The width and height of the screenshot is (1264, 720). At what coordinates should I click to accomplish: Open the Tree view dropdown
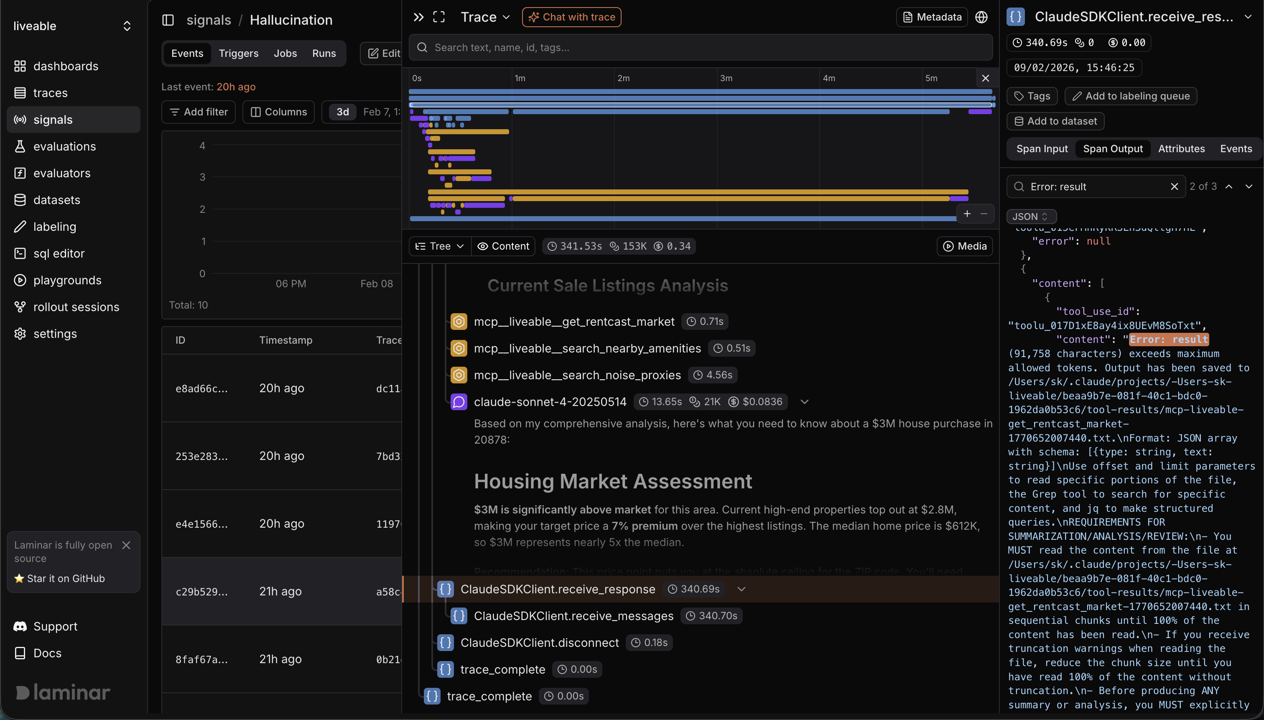[439, 246]
